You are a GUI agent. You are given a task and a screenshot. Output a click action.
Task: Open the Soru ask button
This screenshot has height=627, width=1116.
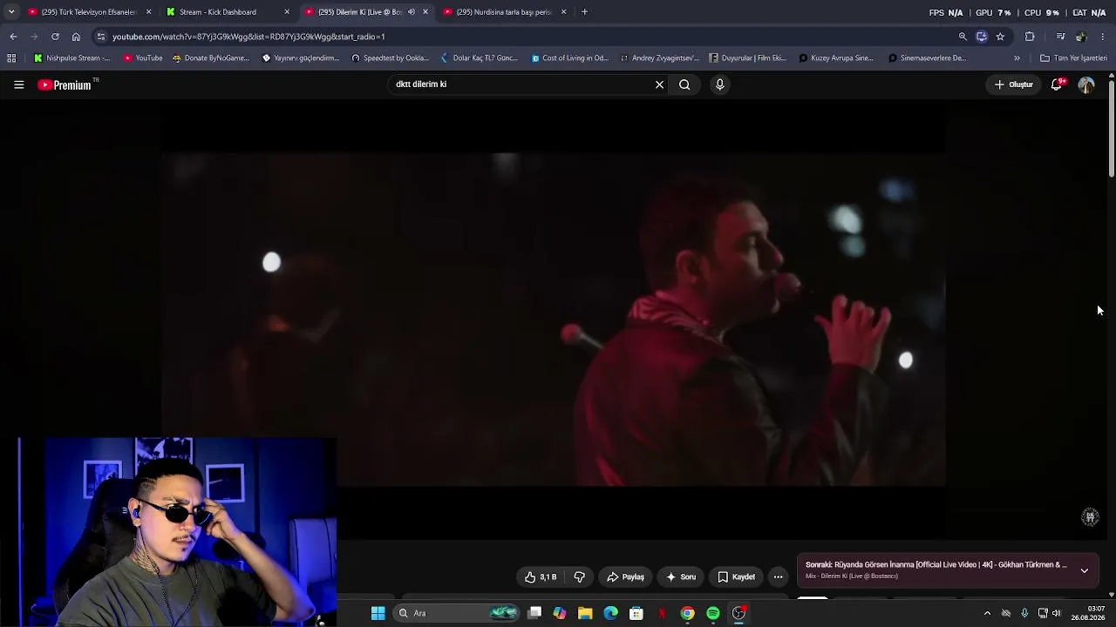click(x=681, y=576)
